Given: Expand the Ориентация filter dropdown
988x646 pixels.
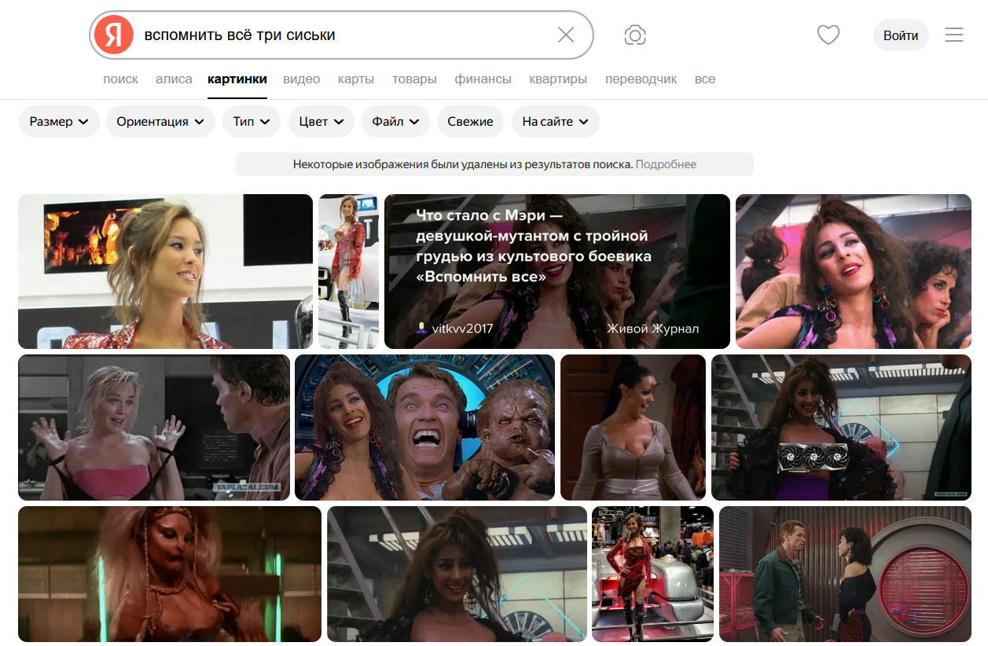Looking at the screenshot, I should (x=160, y=122).
